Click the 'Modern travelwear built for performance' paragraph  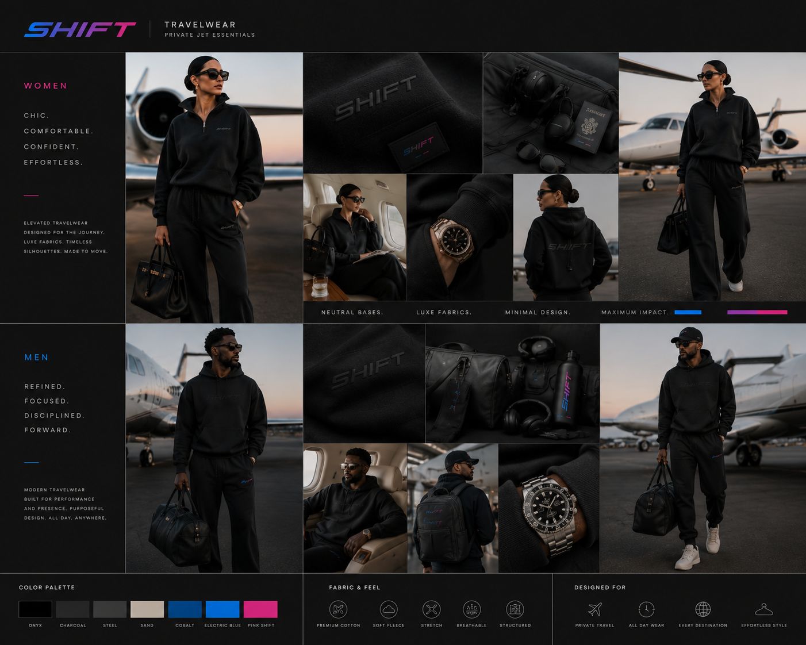[65, 504]
